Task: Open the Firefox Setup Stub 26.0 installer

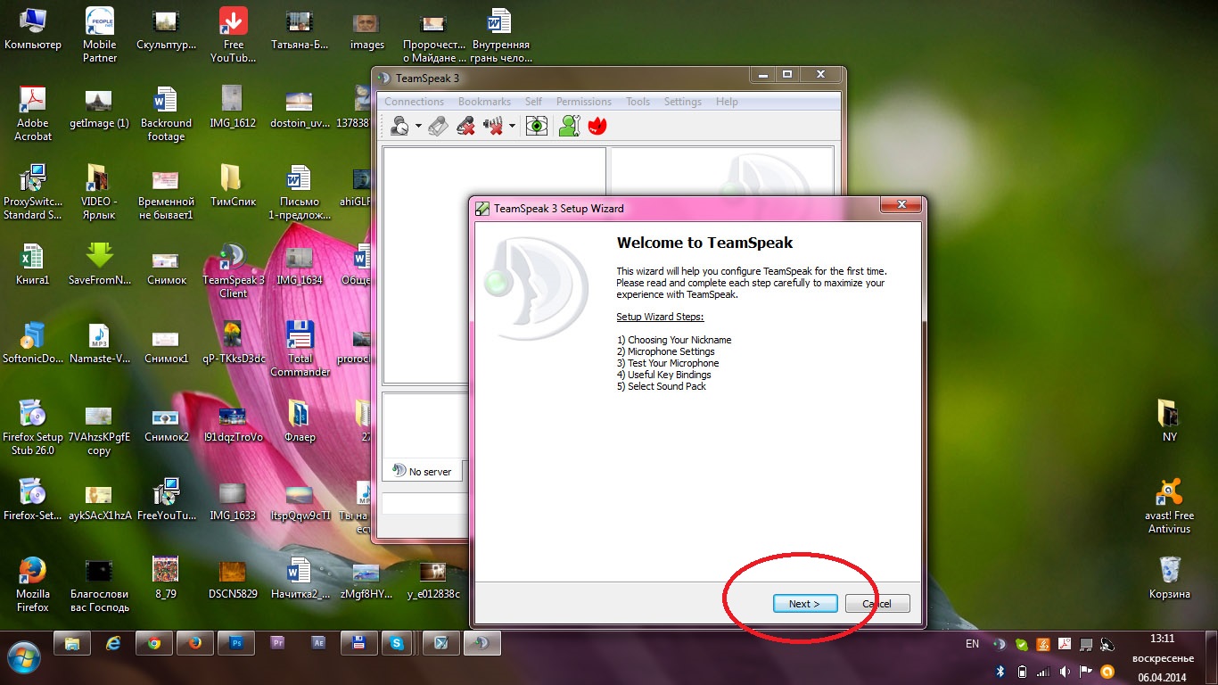Action: [33, 427]
